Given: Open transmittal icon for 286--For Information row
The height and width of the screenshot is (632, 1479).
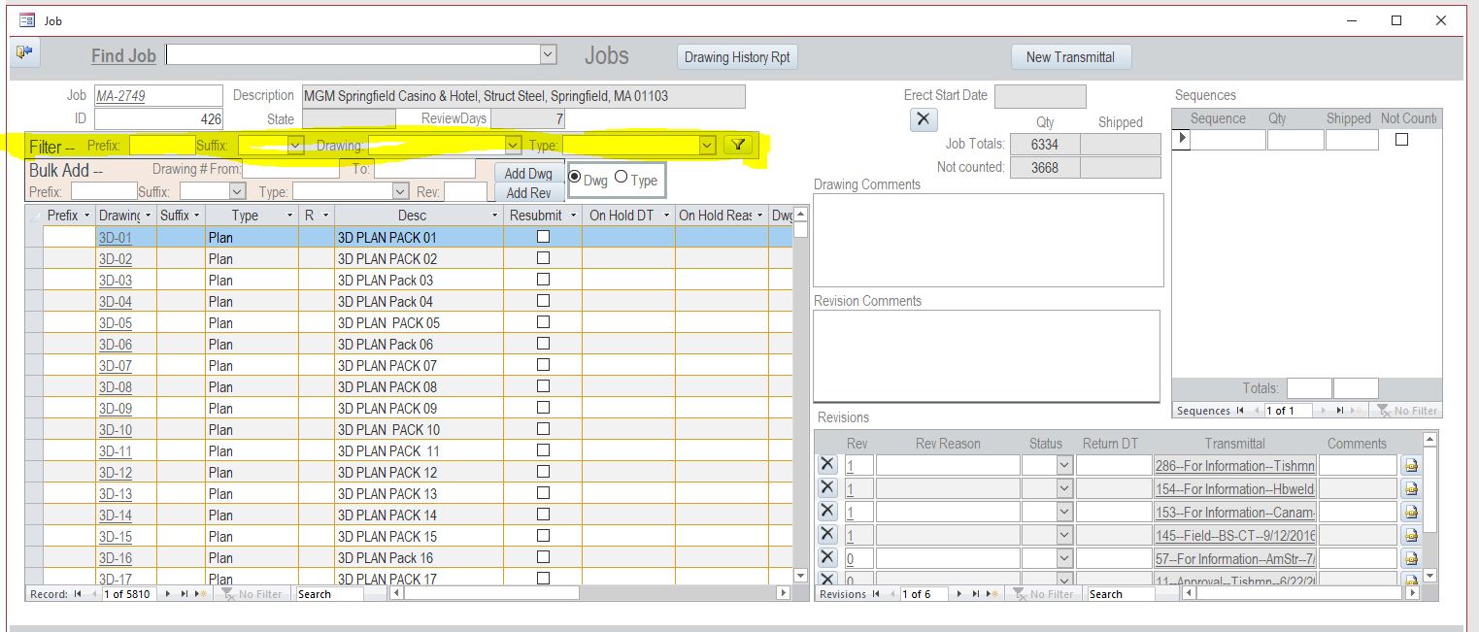Looking at the screenshot, I should point(1411,466).
